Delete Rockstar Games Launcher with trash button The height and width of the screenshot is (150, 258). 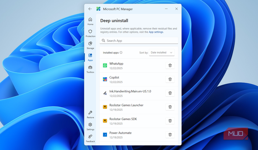170,107
